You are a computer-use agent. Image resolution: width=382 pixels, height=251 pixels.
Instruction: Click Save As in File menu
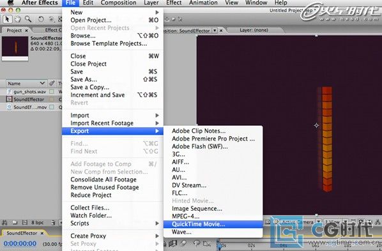[x=113, y=79]
